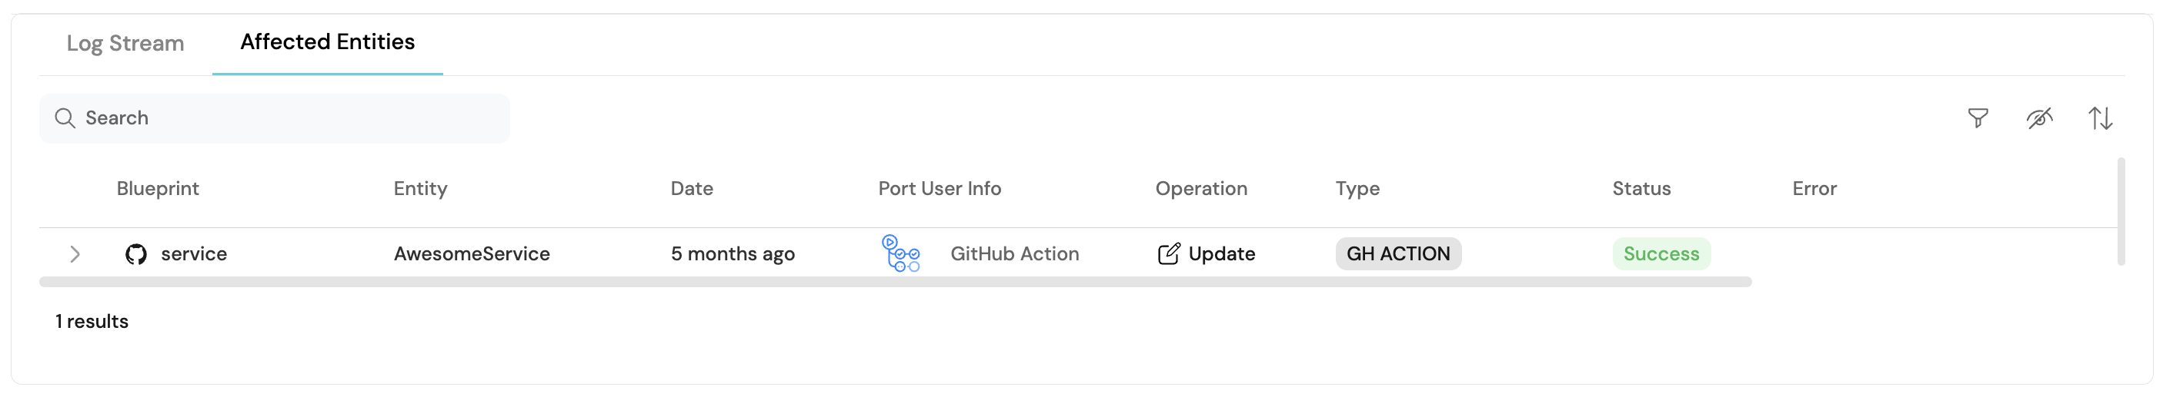2163x397 pixels.
Task: Click the GitHub Action workflow icon
Action: click(900, 253)
